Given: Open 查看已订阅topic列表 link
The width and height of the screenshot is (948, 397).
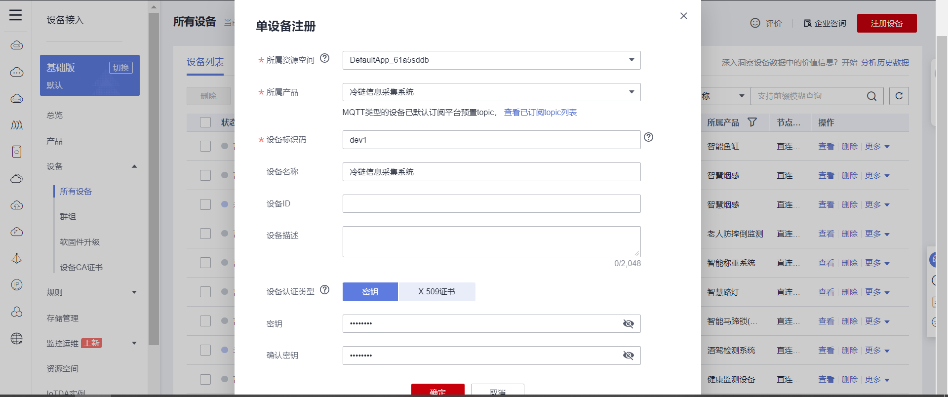Looking at the screenshot, I should pos(540,113).
